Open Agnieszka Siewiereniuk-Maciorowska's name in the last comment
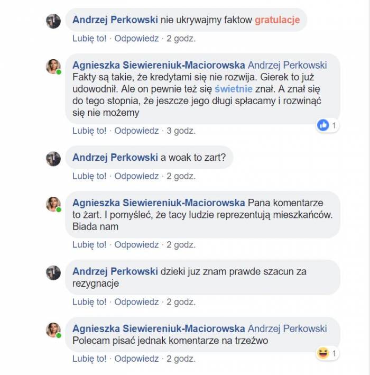The image size is (370, 375). [x=159, y=329]
